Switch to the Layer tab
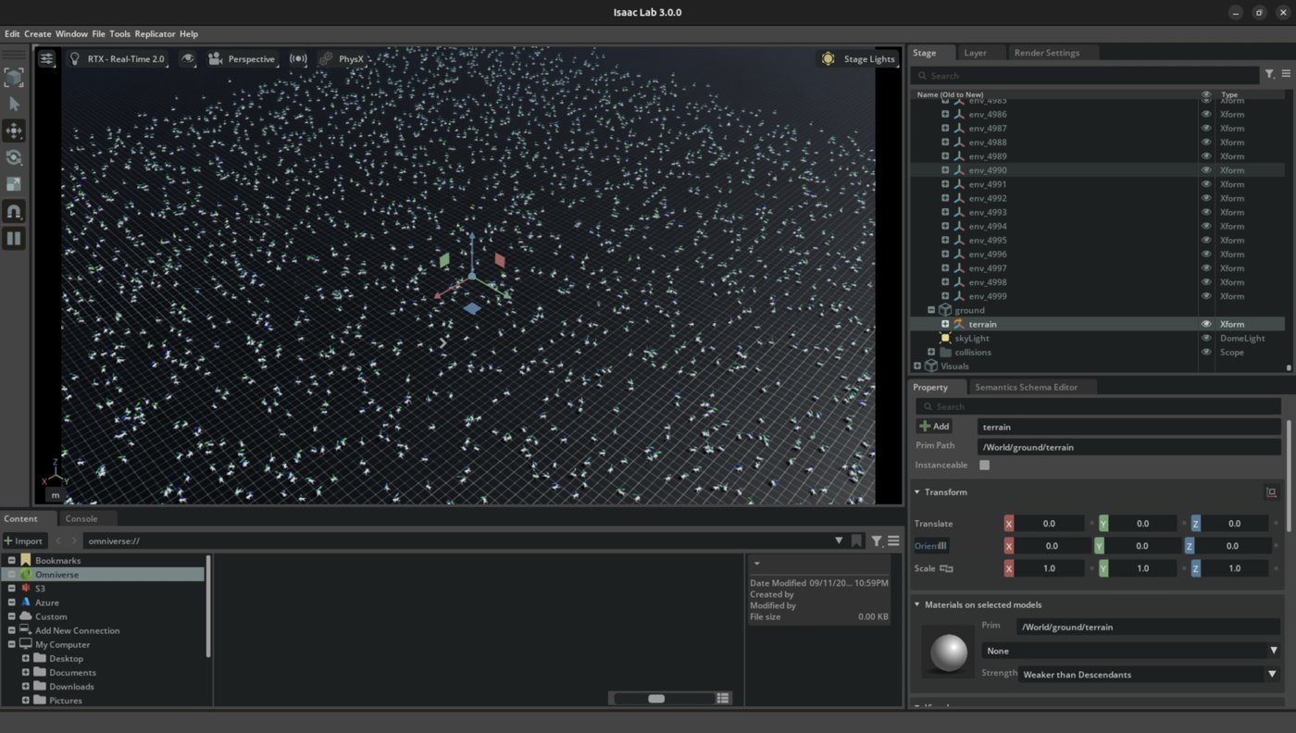This screenshot has height=733, width=1296. pos(975,53)
